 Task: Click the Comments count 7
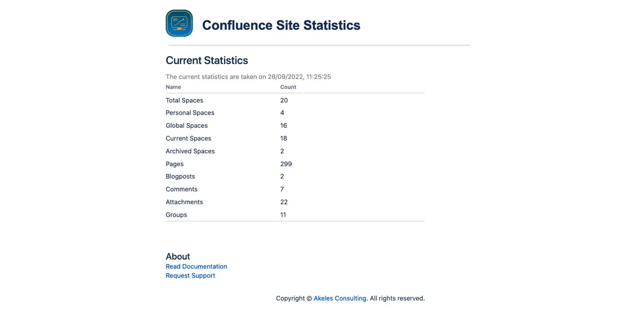point(282,189)
